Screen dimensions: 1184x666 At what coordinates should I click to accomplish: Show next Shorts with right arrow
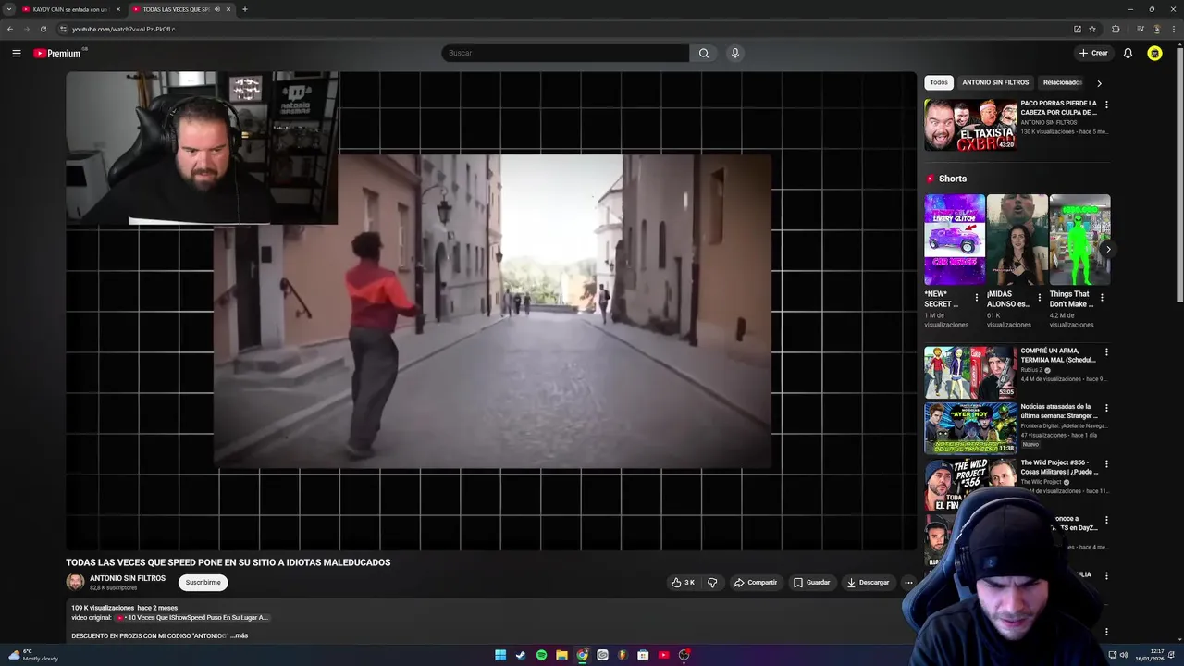click(1108, 249)
